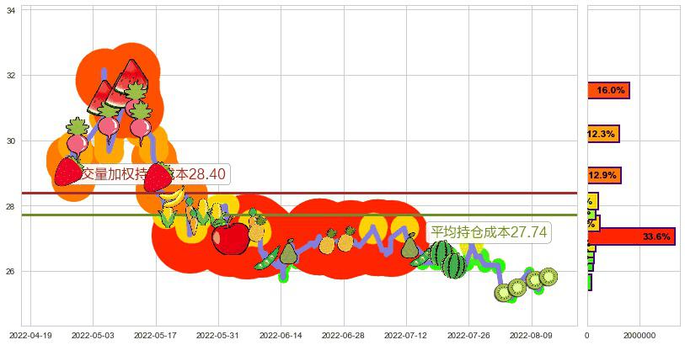The height and width of the screenshot is (345, 685).
Task: Click the pear icon near 2022-06-14
Action: [288, 252]
